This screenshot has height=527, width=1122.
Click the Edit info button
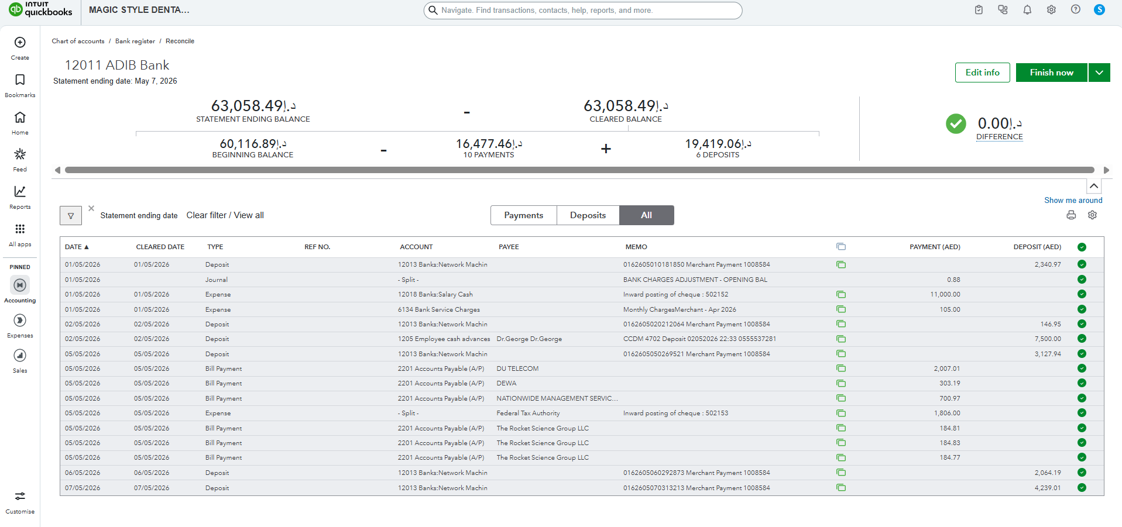point(983,73)
